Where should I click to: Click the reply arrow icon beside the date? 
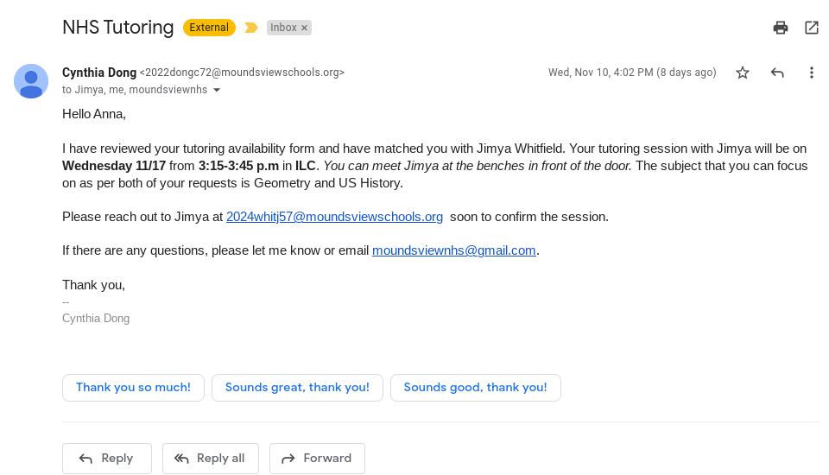(776, 73)
